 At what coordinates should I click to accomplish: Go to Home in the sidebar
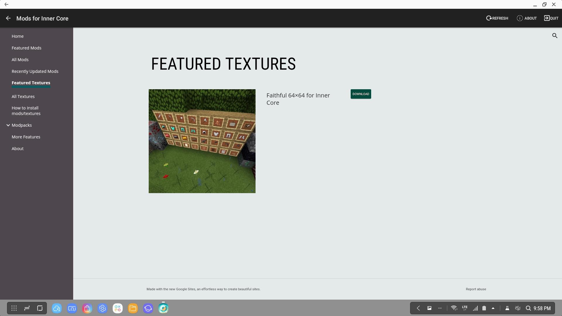tap(18, 36)
